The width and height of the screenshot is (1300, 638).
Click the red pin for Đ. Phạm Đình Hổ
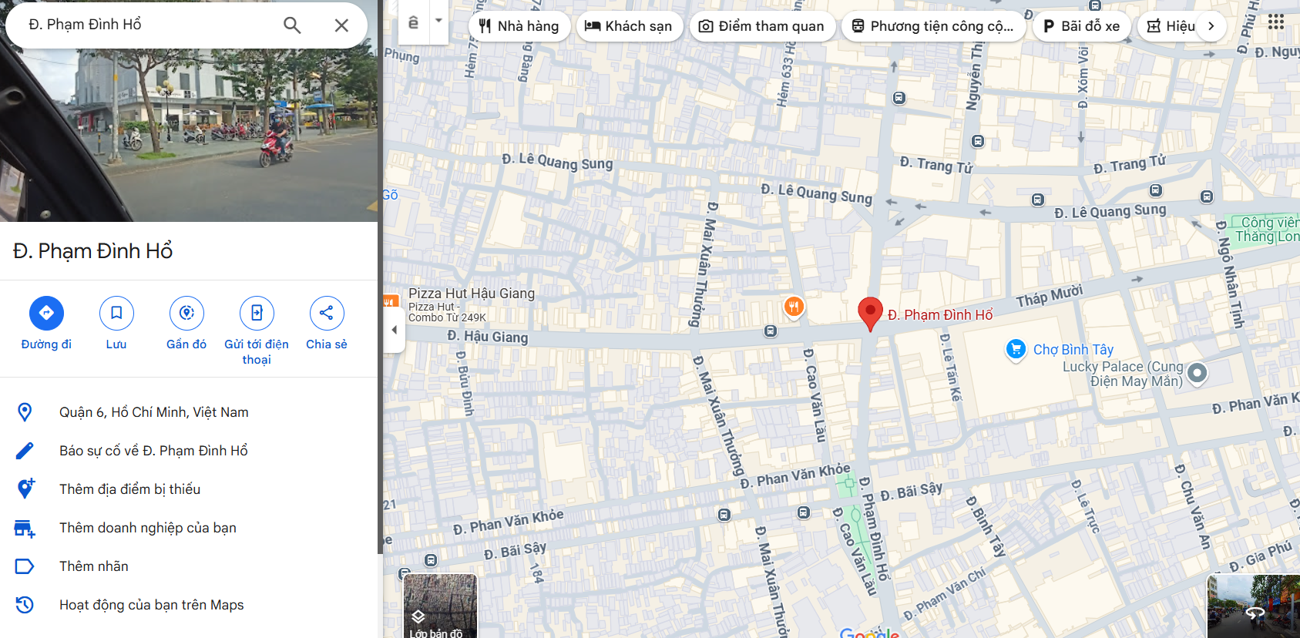click(x=870, y=314)
